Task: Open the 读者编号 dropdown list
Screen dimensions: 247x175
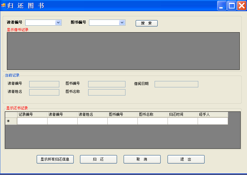Action: 58,23
